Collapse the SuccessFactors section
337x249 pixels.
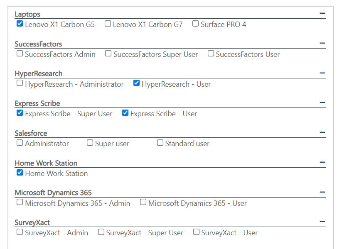click(322, 44)
